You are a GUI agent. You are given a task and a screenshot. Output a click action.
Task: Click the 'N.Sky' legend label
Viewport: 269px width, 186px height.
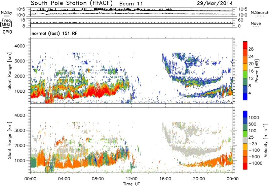pos(6,12)
